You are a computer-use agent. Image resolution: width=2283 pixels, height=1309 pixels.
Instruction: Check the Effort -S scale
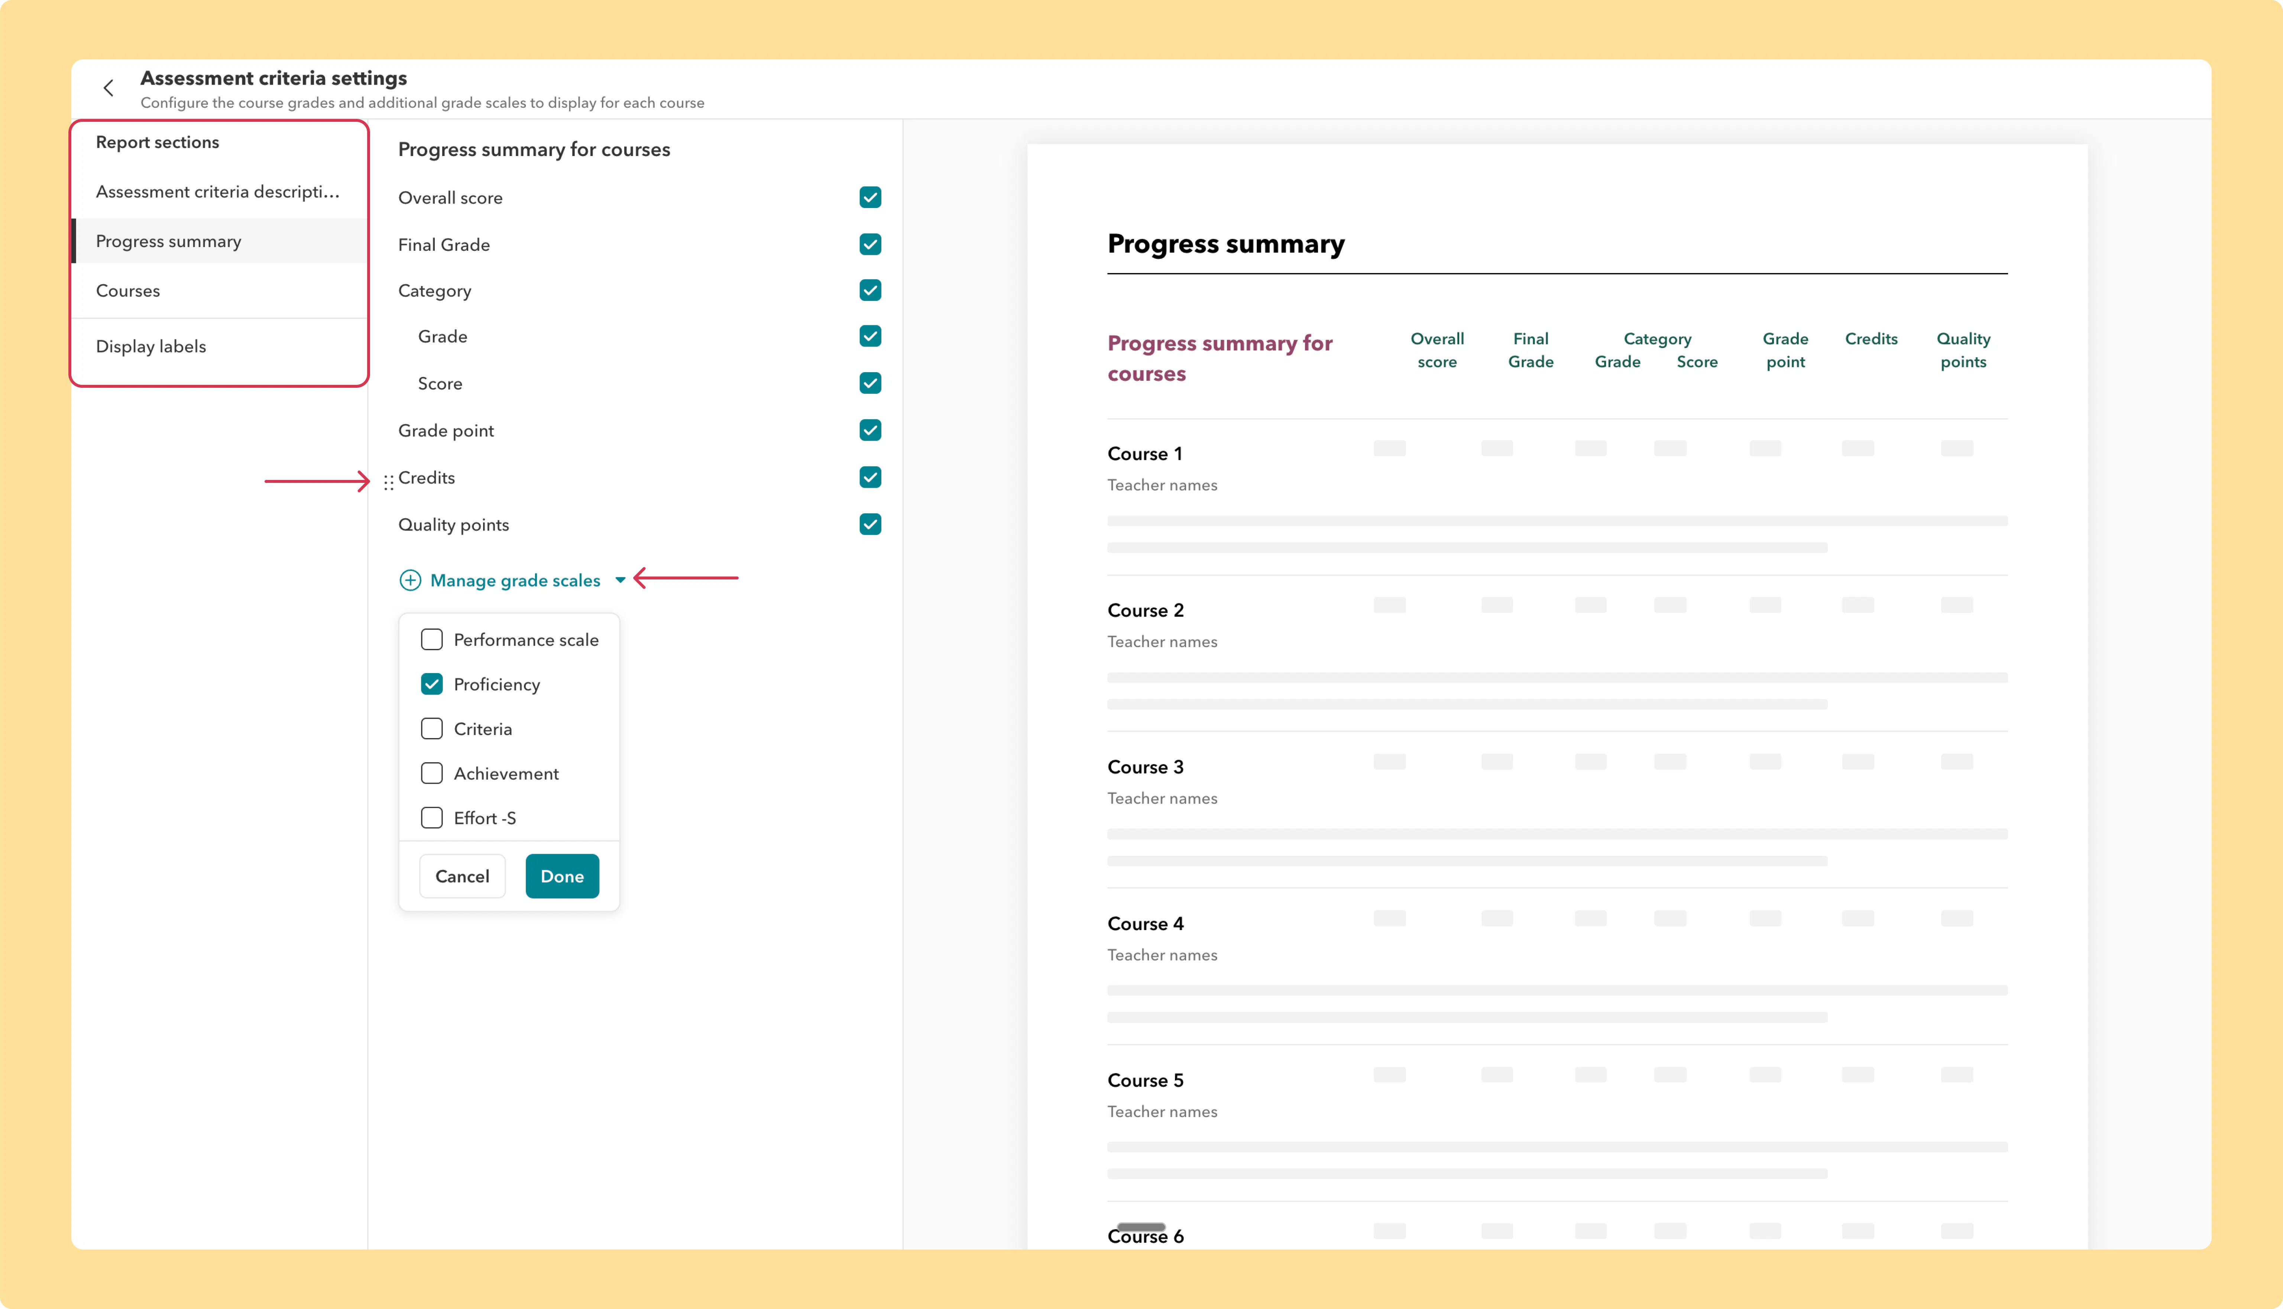pyautogui.click(x=432, y=817)
